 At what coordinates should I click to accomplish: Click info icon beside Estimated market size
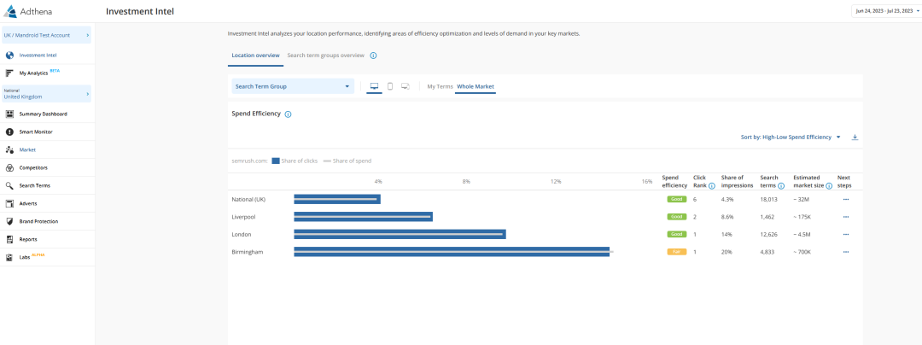coord(828,185)
